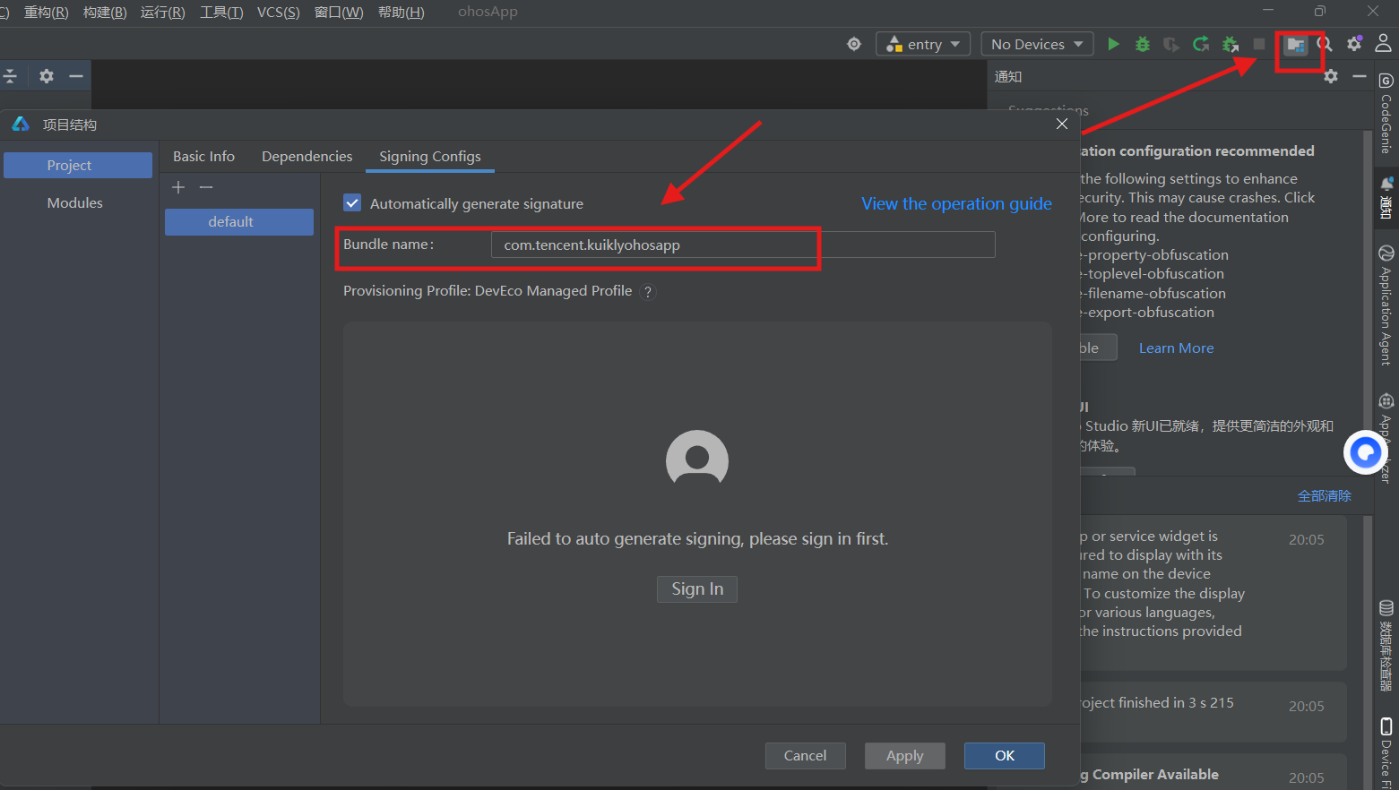
Task: Click the Search magnifier icon
Action: click(1325, 44)
